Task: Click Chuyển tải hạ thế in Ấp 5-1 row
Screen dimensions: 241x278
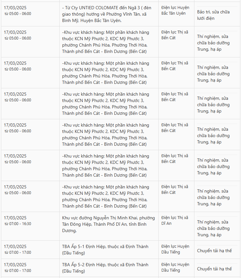Action: [x=215, y=251]
